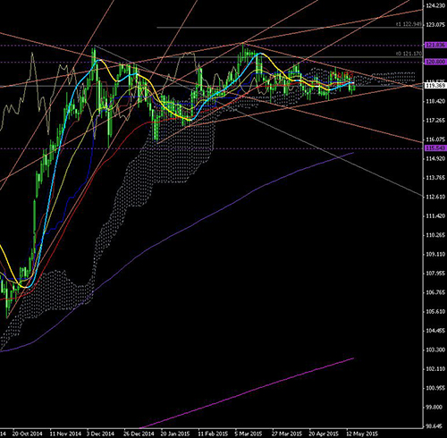Click the 100.955 price axis label
This screenshot has width=447, height=438.
click(x=435, y=388)
